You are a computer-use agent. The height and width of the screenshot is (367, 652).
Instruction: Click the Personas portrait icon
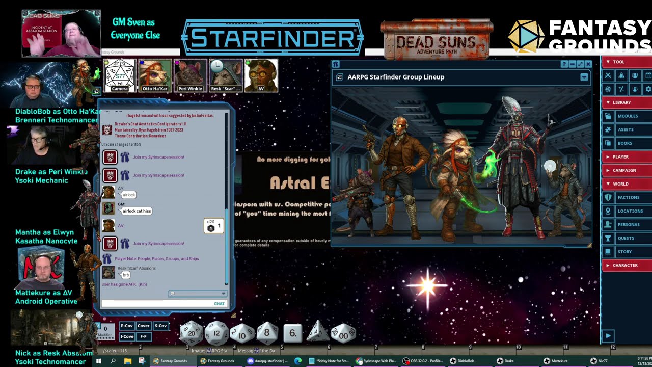[608, 224]
